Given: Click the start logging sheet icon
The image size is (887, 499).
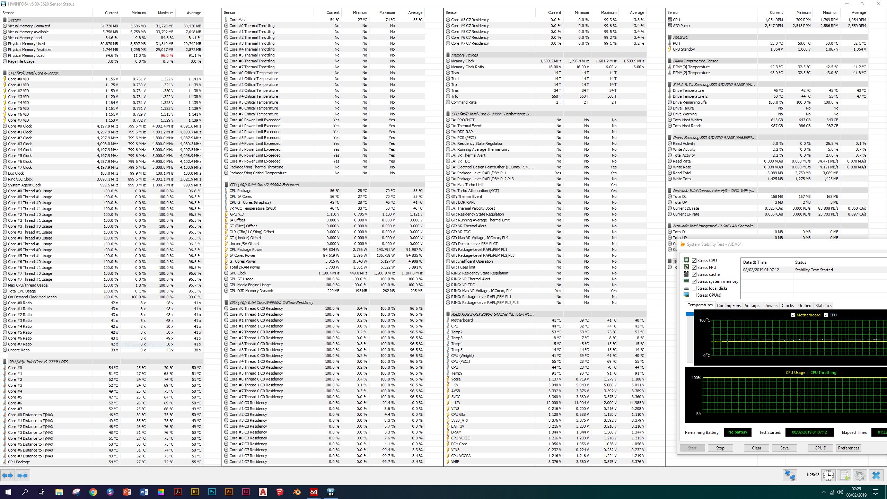Looking at the screenshot, I should [844, 475].
